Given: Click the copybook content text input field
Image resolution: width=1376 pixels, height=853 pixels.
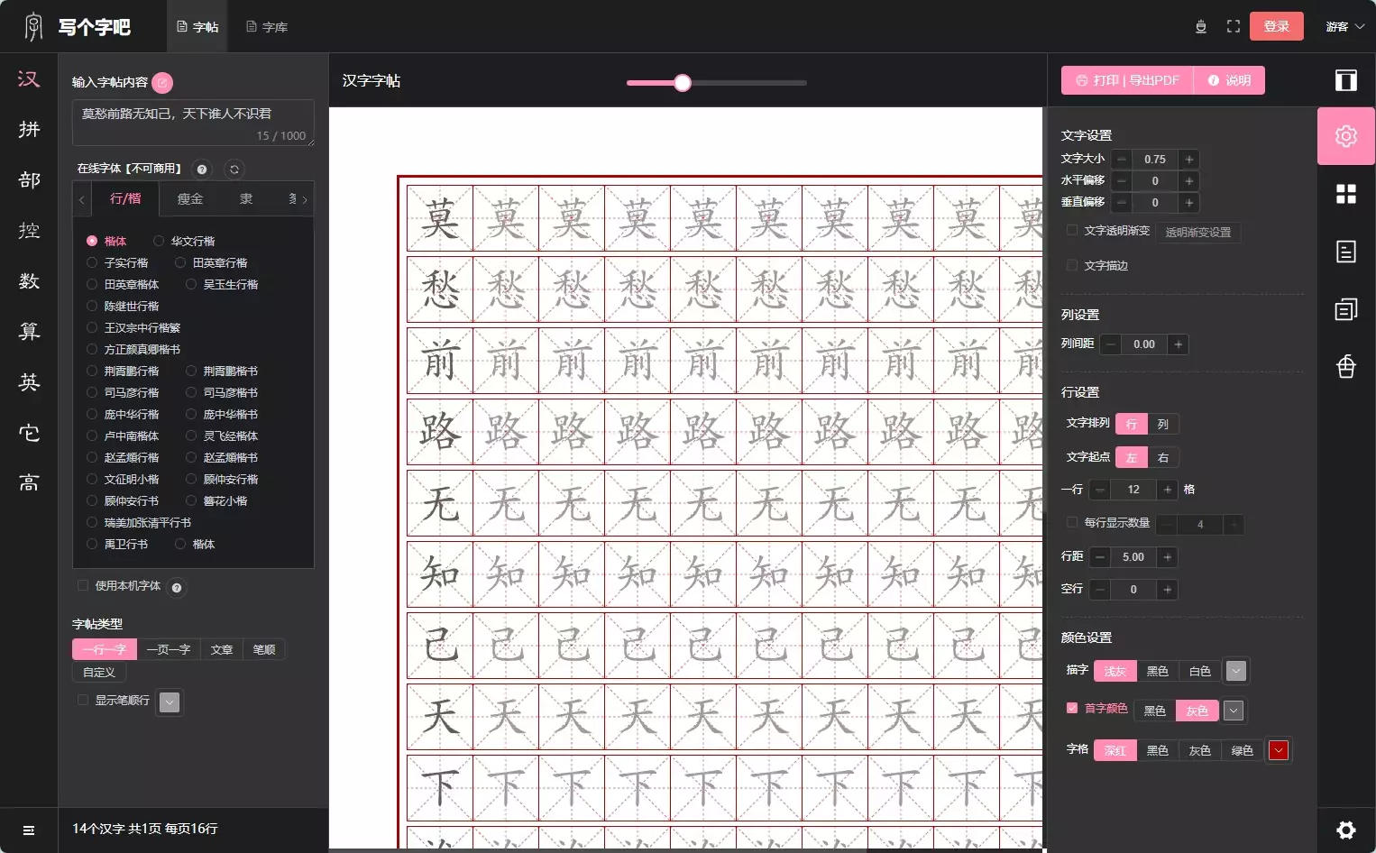Looking at the screenshot, I should (x=193, y=123).
